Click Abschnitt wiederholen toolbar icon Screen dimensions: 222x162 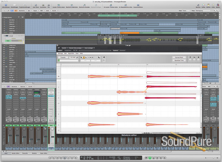tap(72, 5)
